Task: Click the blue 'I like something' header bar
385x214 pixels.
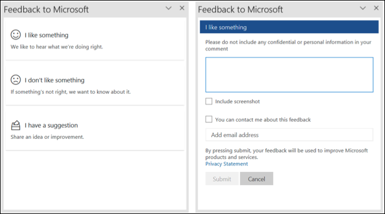Action: click(x=289, y=27)
